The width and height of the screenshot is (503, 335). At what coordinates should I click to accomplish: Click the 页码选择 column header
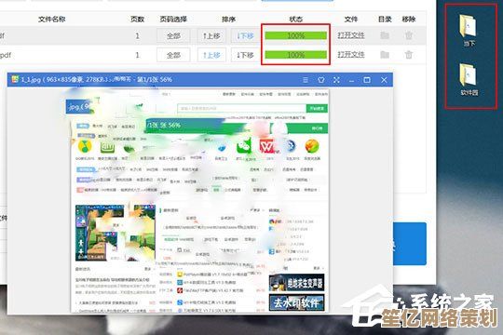pyautogui.click(x=173, y=20)
